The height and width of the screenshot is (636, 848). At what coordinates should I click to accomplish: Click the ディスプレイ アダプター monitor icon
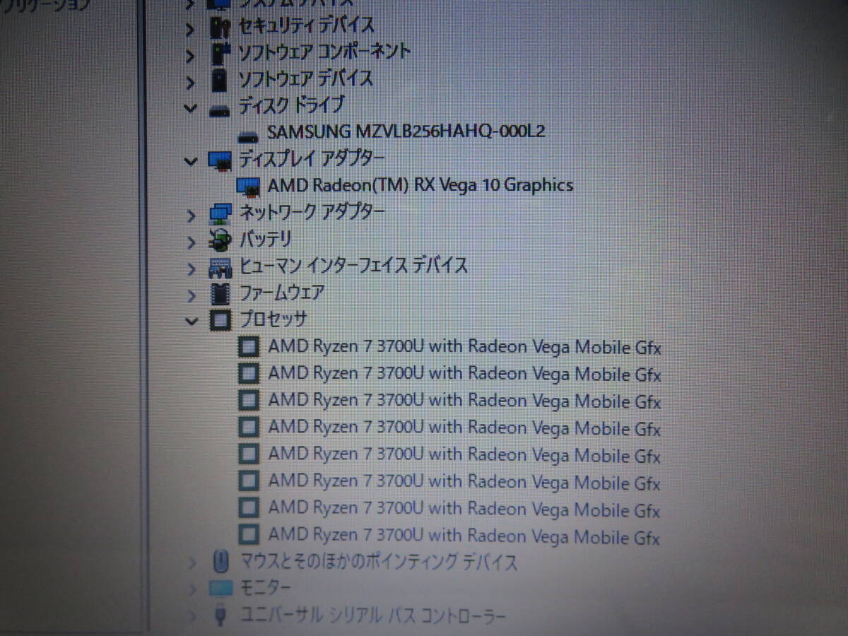pyautogui.click(x=220, y=162)
